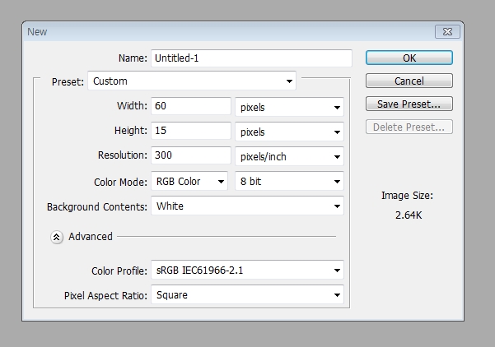Collapse the Advanced section chevron icon
Viewport: 495px width, 347px height.
coord(57,237)
